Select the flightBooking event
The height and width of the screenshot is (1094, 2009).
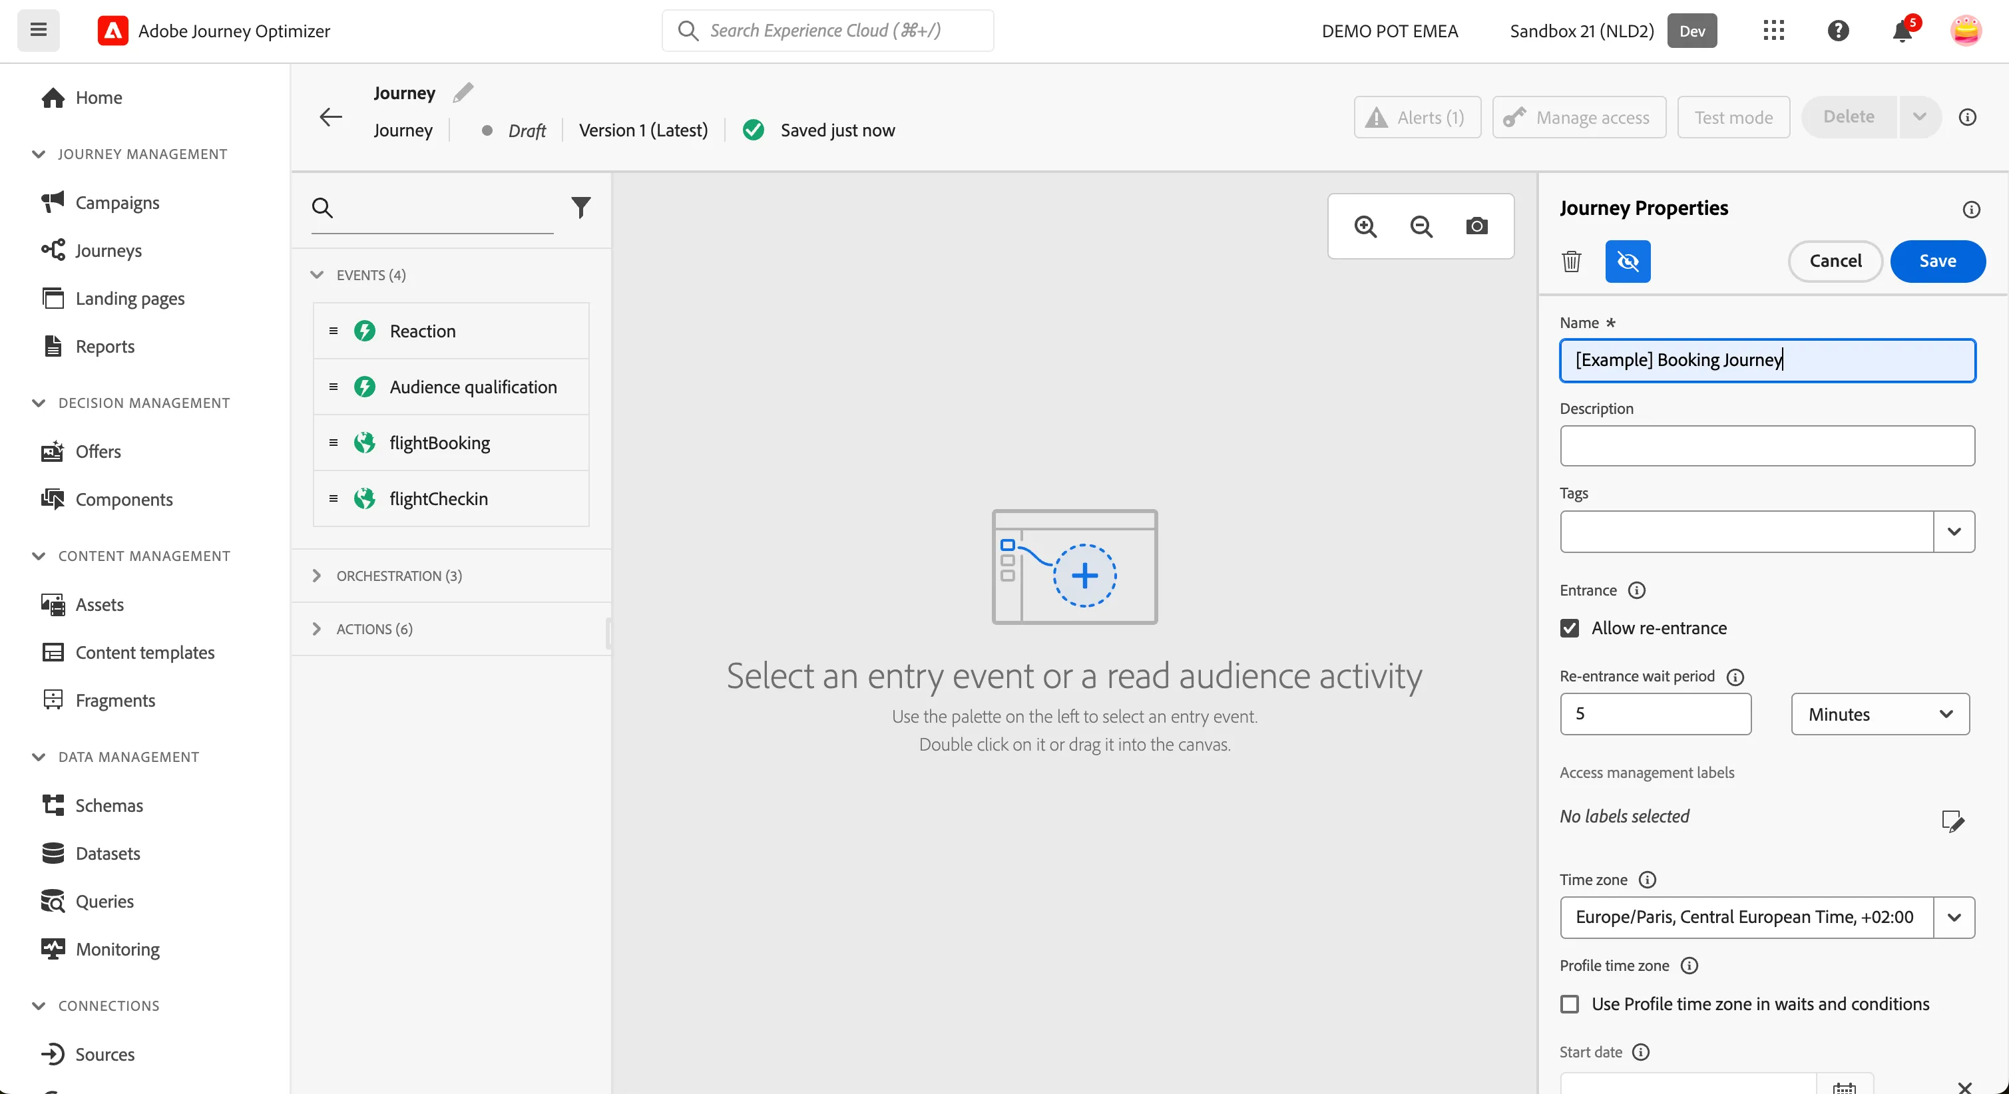451,442
